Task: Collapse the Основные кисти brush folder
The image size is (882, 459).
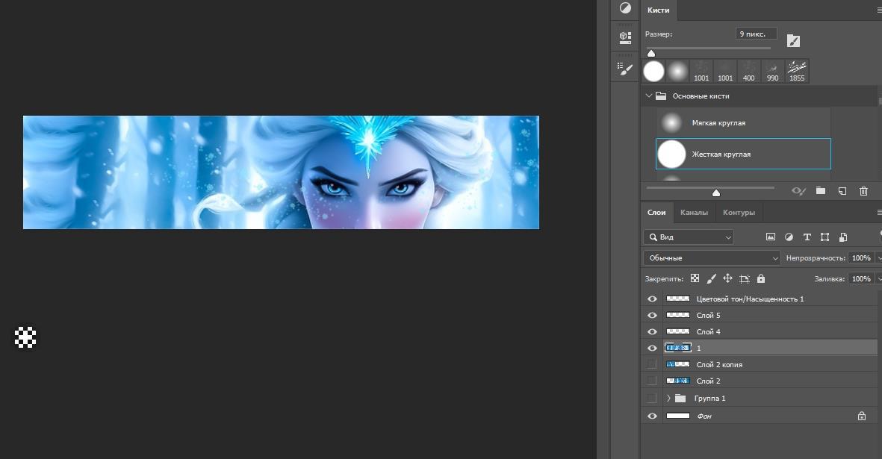Action: pyautogui.click(x=649, y=96)
